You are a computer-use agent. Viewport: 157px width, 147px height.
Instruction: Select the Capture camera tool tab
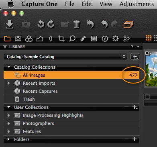tap(18, 39)
